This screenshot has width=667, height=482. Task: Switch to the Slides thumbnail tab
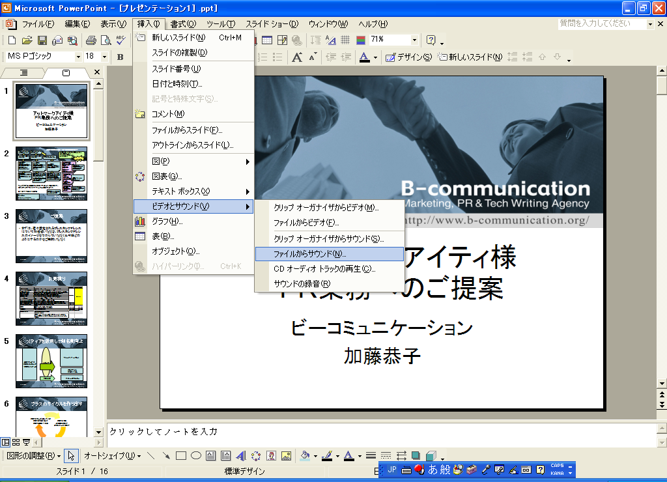[66, 72]
